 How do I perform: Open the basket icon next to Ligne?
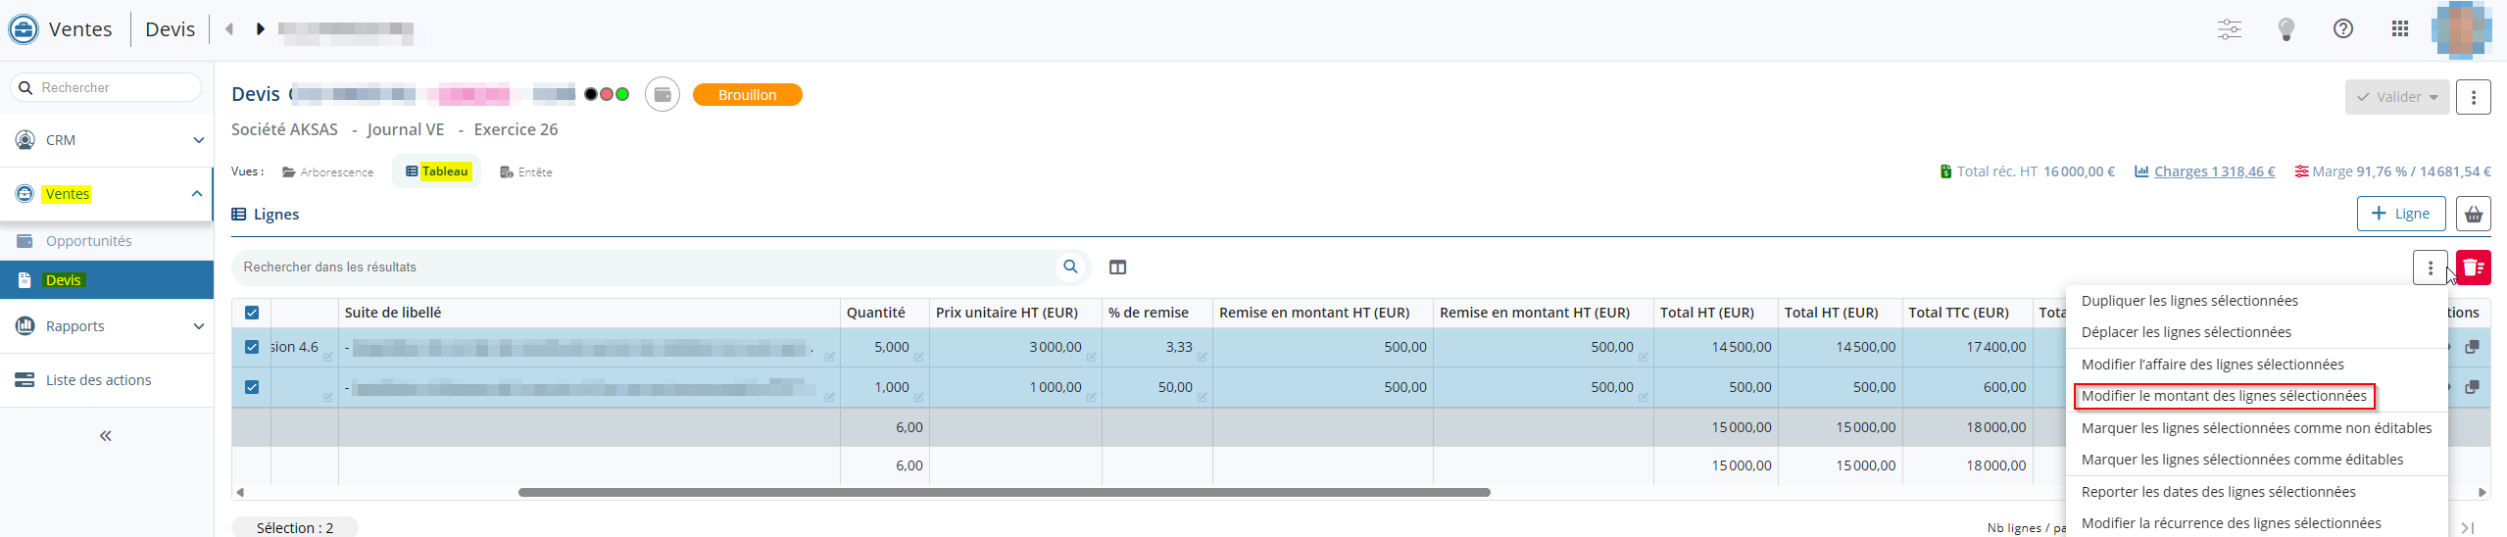[x=2474, y=214]
